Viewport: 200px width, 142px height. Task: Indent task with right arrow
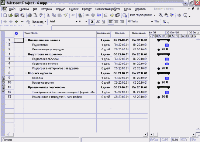point(11,22)
